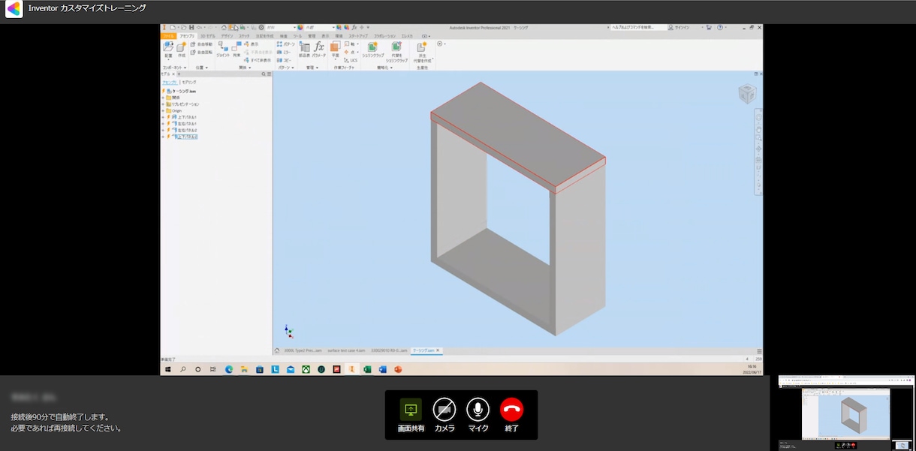Click the 平面 work plane icon
This screenshot has height=451, width=916.
coord(336,46)
